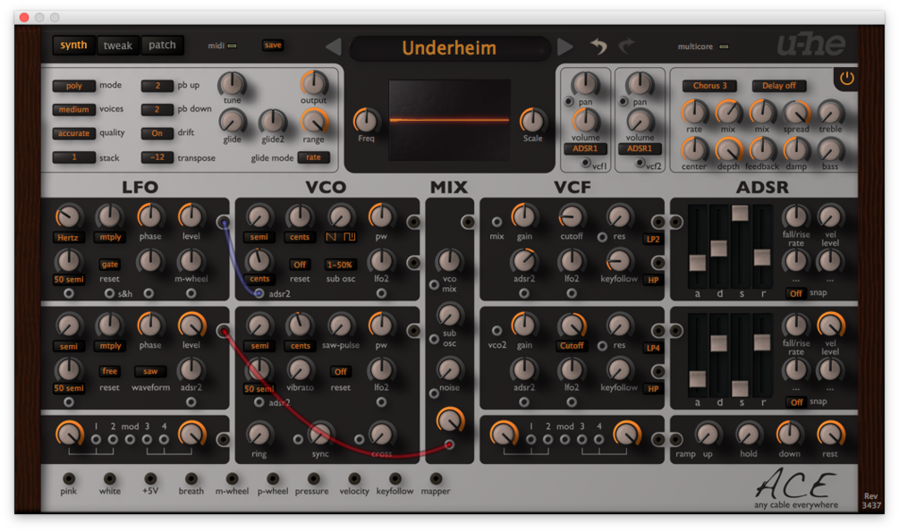The height and width of the screenshot is (532, 899).
Task: Open the accurate quality selector
Action: pos(74,133)
